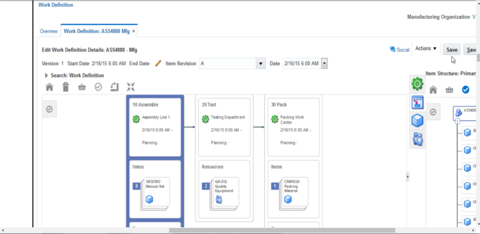
Task: Open the basket icon in the work definition toolbar
Action: pyautogui.click(x=82, y=87)
